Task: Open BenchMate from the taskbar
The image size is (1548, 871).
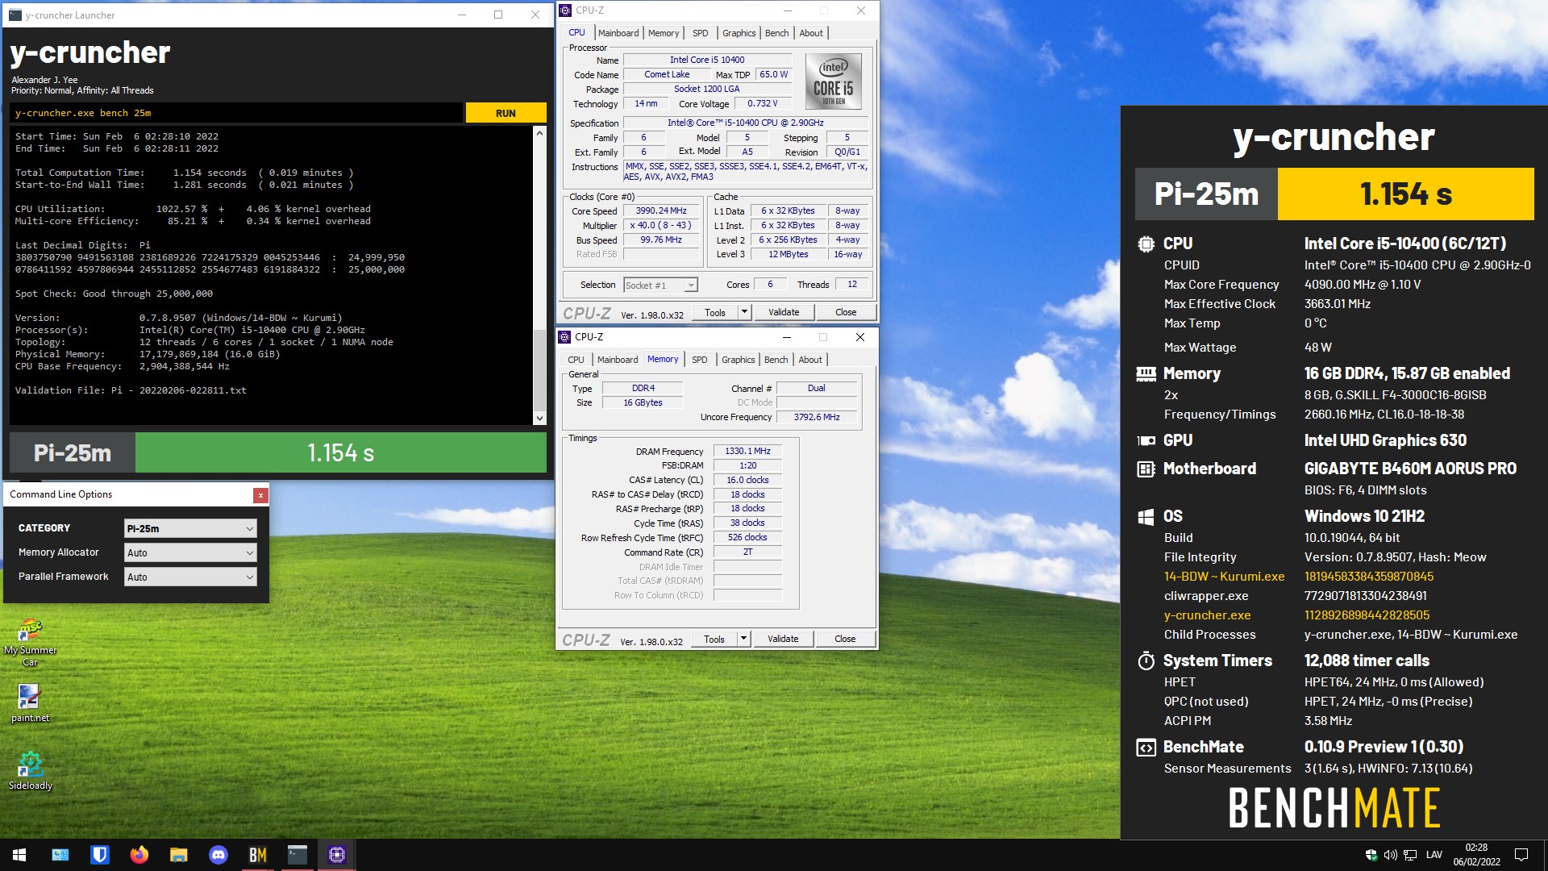Action: (258, 855)
